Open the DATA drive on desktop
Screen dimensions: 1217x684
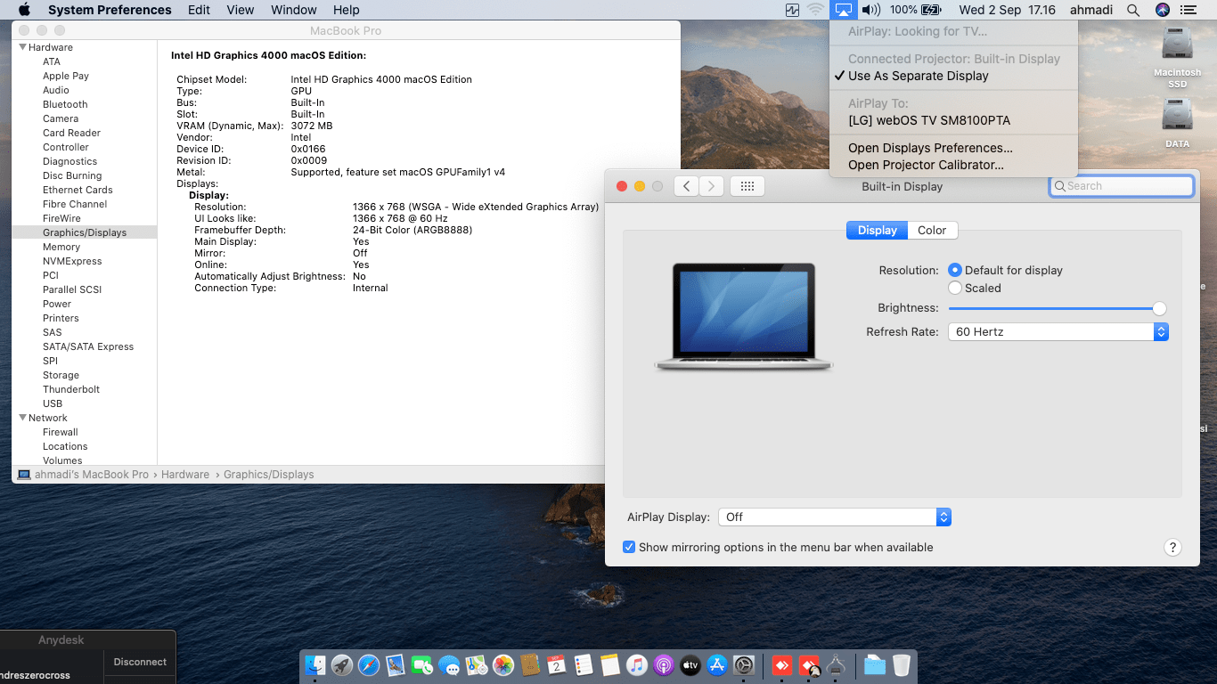[x=1178, y=123]
